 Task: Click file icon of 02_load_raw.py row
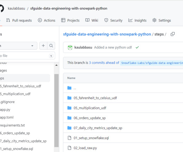pyautogui.click(x=69, y=148)
